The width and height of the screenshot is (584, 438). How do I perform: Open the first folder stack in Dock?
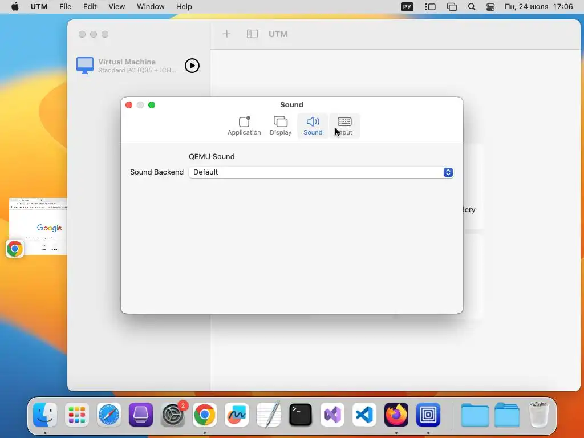click(475, 415)
